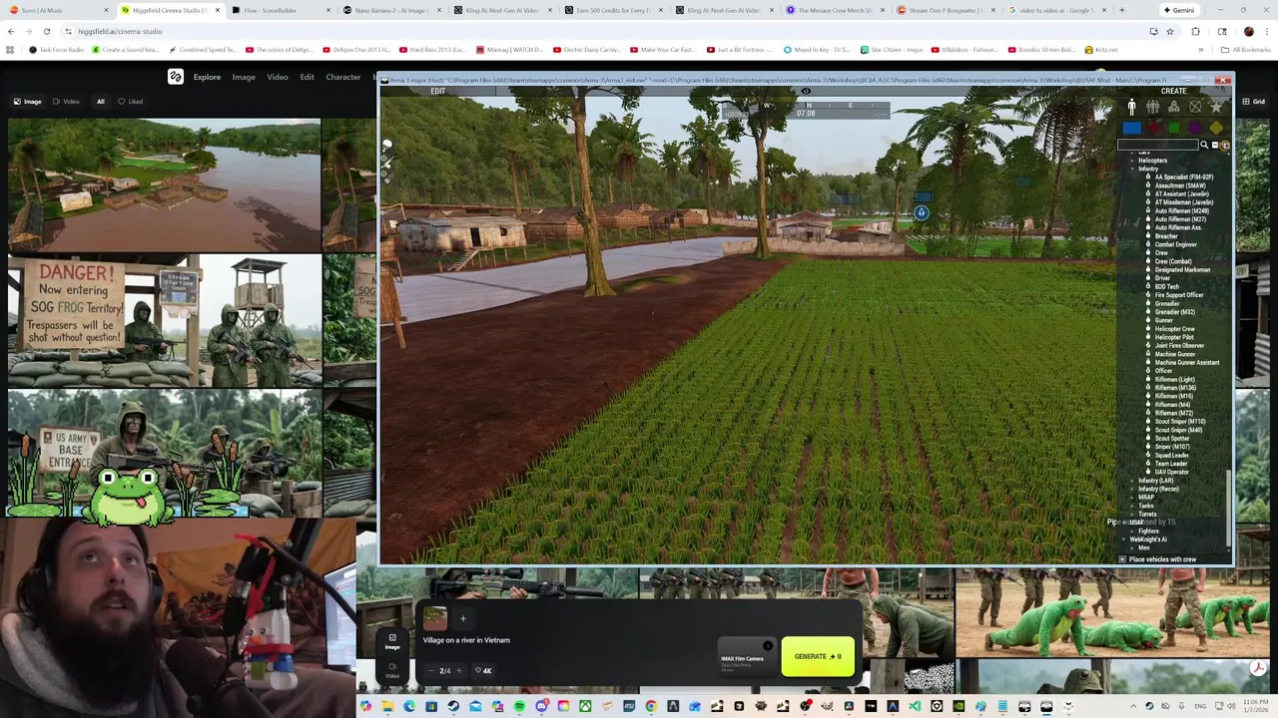Open the CREATE panel header
The image size is (1278, 718).
coord(1174,91)
